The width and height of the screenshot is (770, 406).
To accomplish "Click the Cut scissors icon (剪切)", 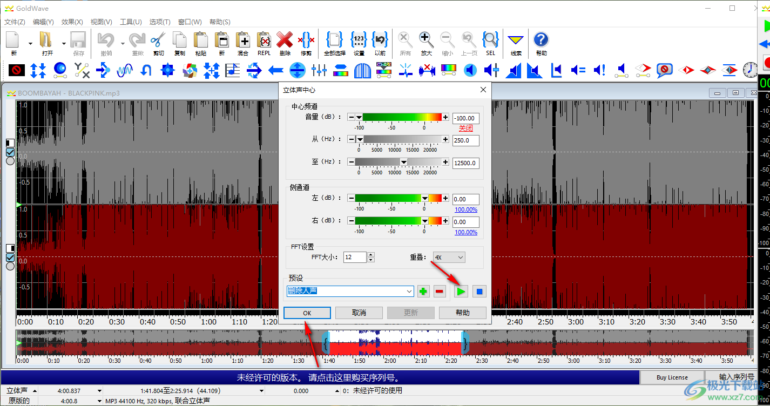I will pyautogui.click(x=158, y=39).
